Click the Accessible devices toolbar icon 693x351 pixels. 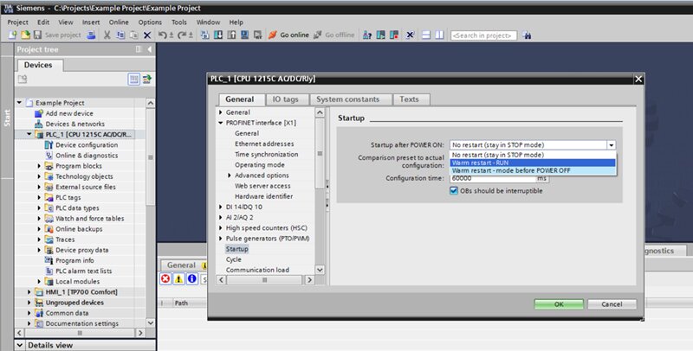pos(367,35)
